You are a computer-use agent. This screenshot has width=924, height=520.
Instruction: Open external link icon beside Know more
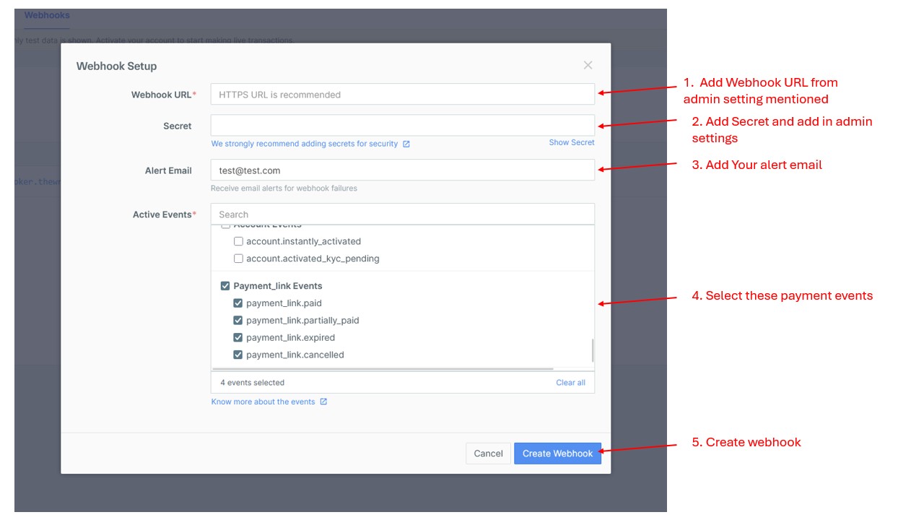point(323,402)
